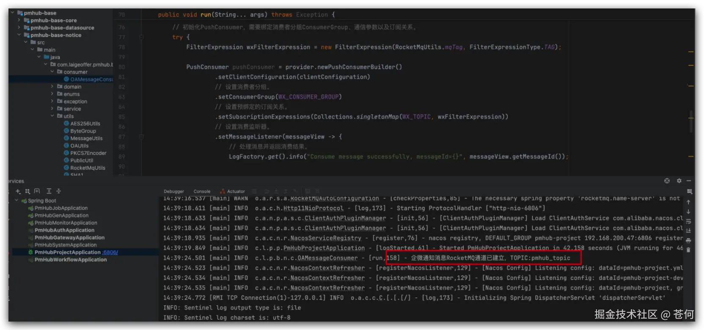Viewport: 704px width, 330px height.
Task: Open services in new tab icon
Action: tap(37, 191)
